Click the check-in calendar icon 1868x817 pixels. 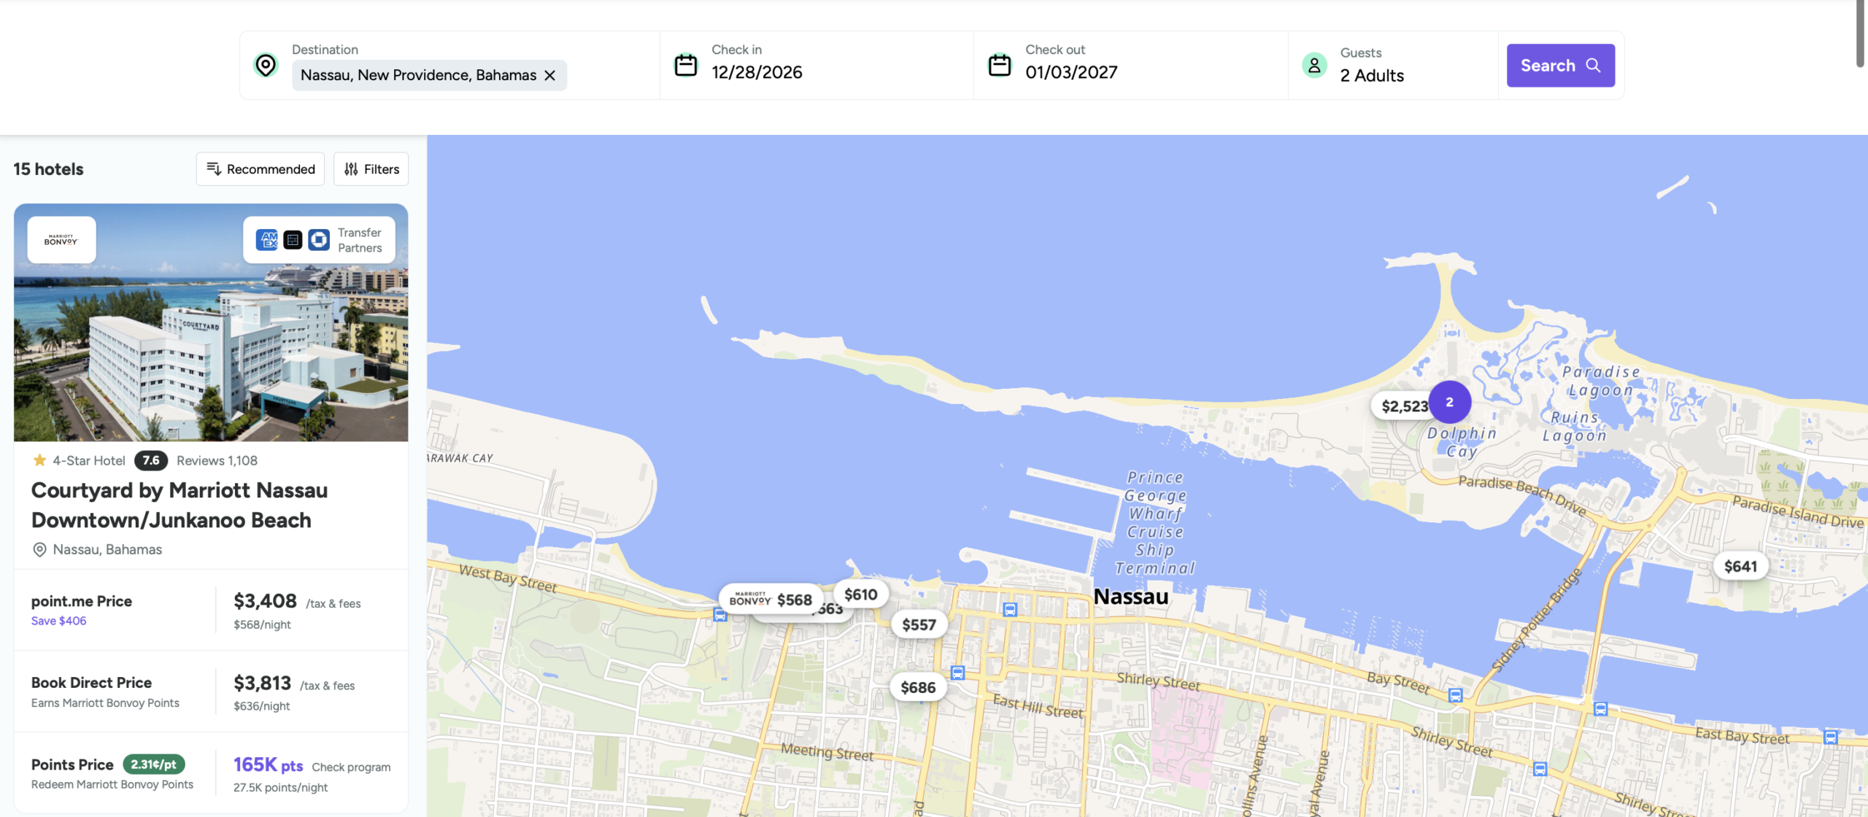click(x=685, y=66)
